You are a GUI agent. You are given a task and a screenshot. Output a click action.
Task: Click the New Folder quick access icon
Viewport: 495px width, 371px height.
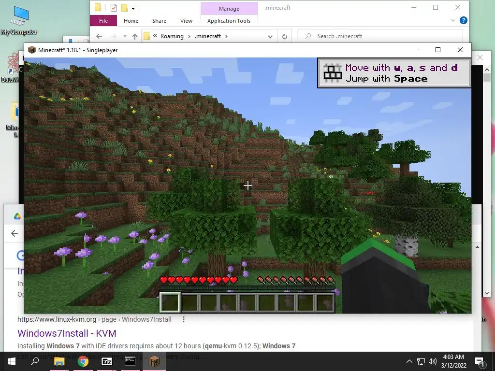click(124, 8)
